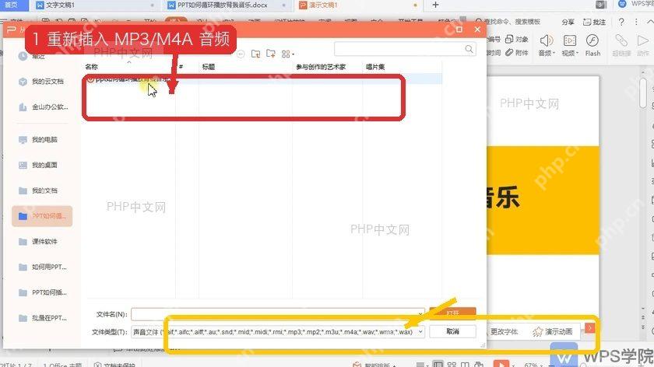Sort by 名称 column header

tap(91, 67)
